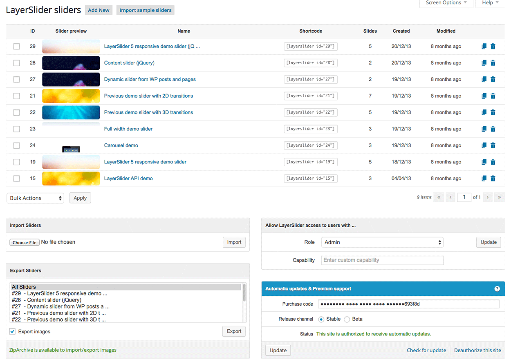Click Import sample sliders button
Viewport: 511px width, 364px height.
146,10
